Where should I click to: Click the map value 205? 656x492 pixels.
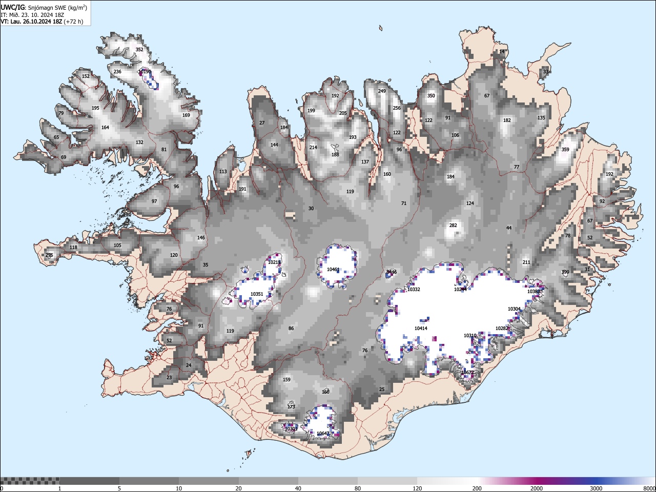click(343, 113)
